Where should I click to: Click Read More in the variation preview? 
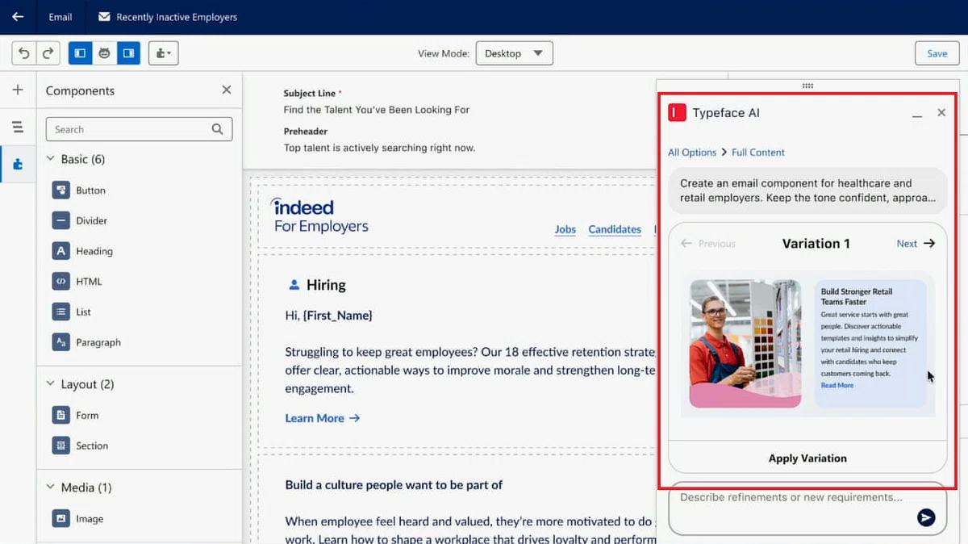pyautogui.click(x=837, y=386)
